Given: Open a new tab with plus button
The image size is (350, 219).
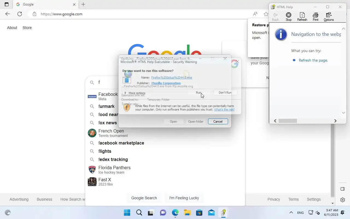Looking at the screenshot, I should pos(83,4).
